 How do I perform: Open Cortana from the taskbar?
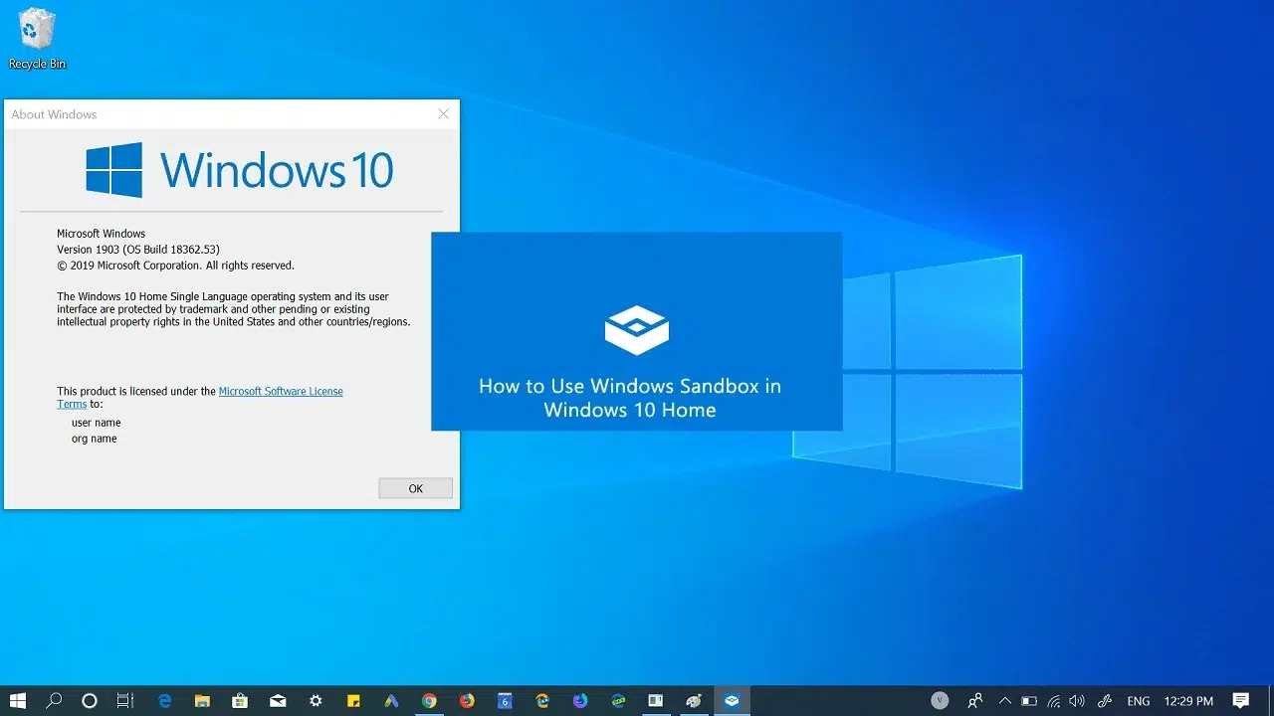click(90, 700)
